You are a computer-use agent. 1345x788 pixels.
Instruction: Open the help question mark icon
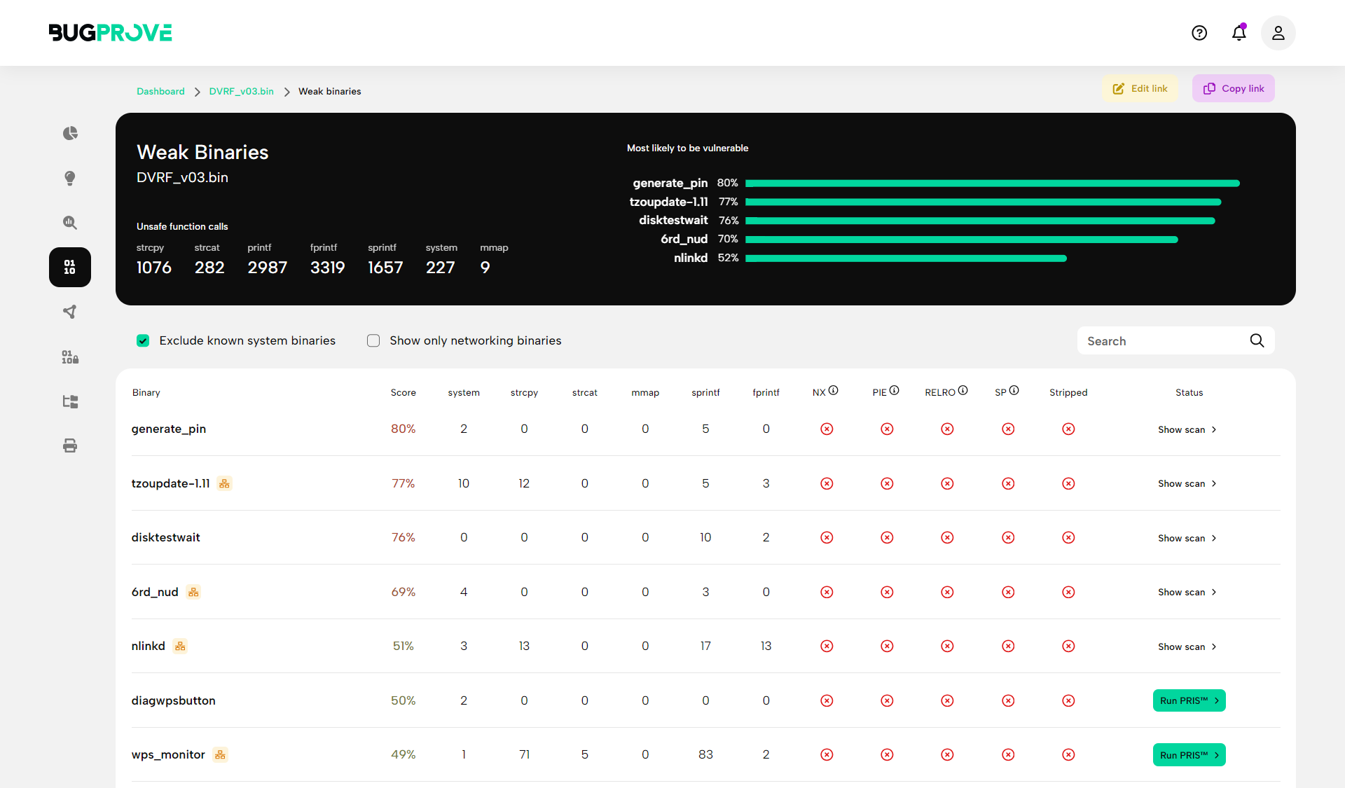(x=1199, y=33)
